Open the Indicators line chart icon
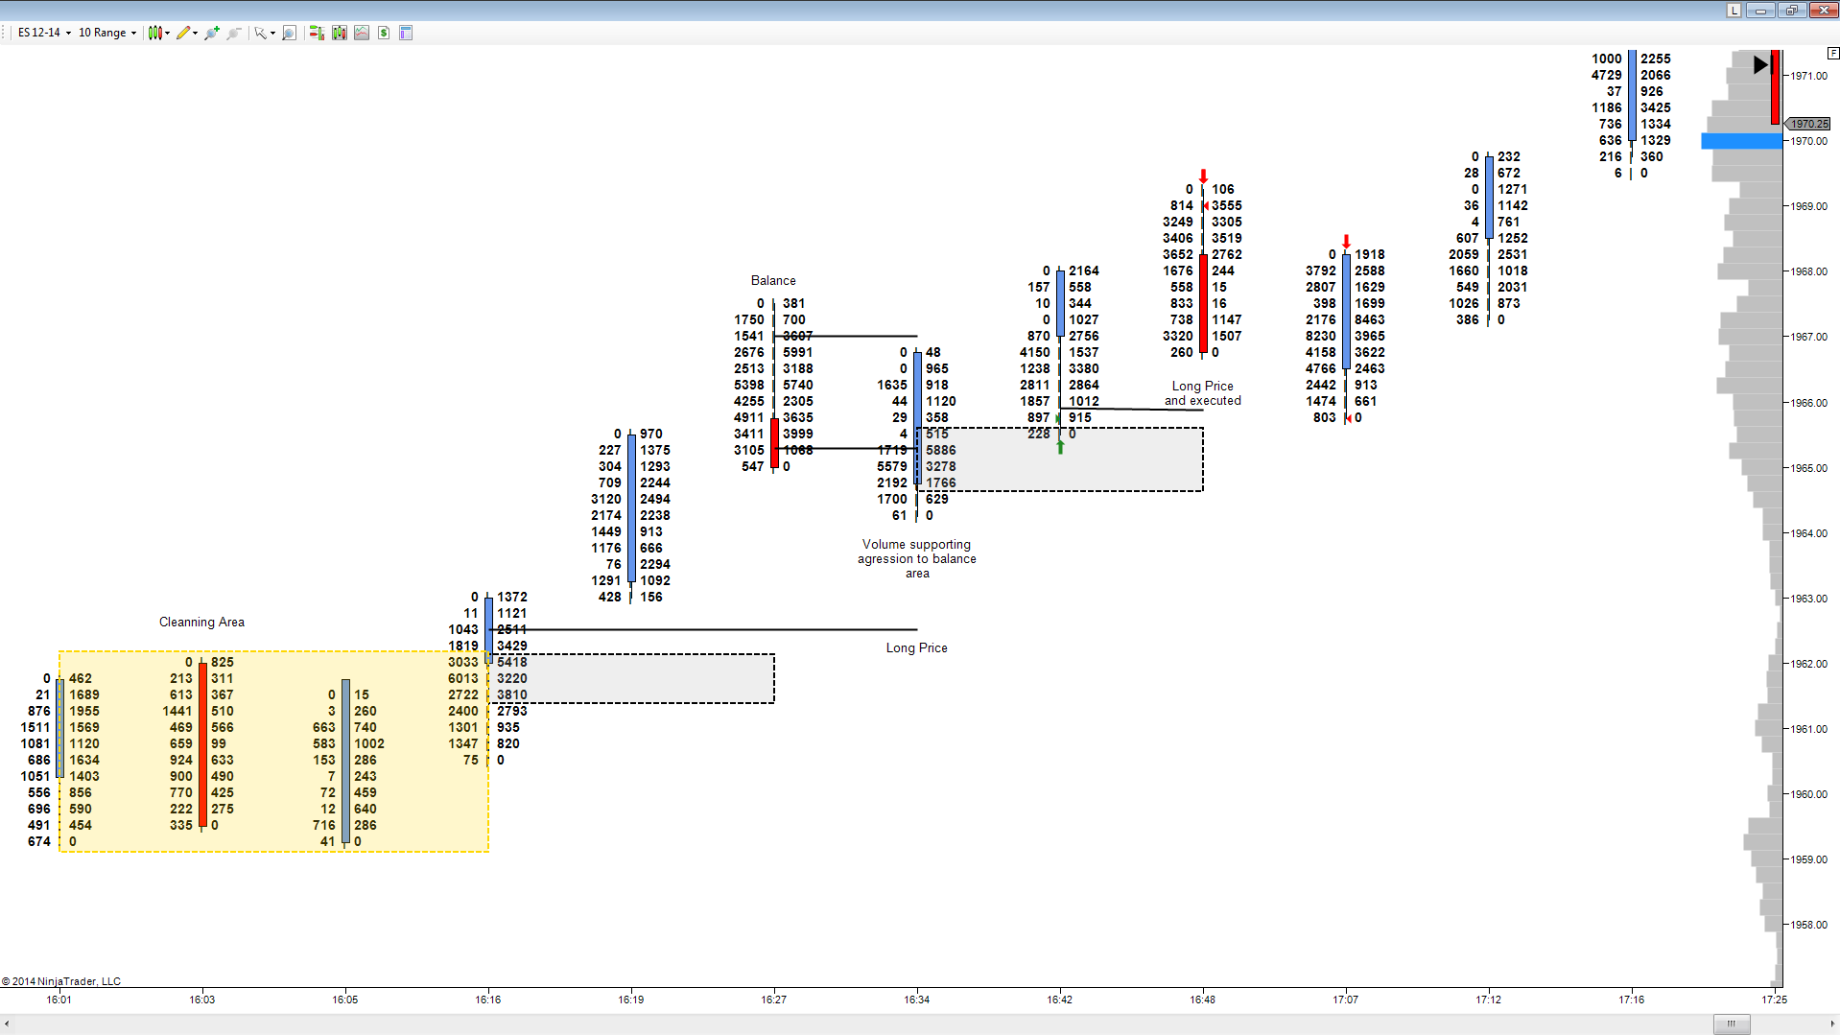1840x1035 pixels. click(362, 33)
